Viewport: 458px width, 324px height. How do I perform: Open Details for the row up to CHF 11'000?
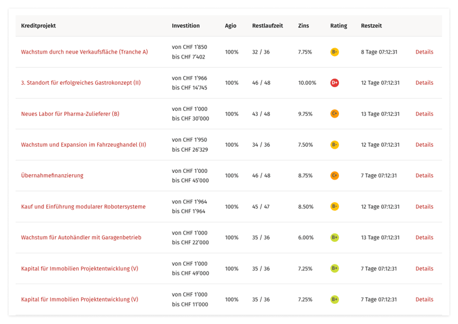point(424,300)
